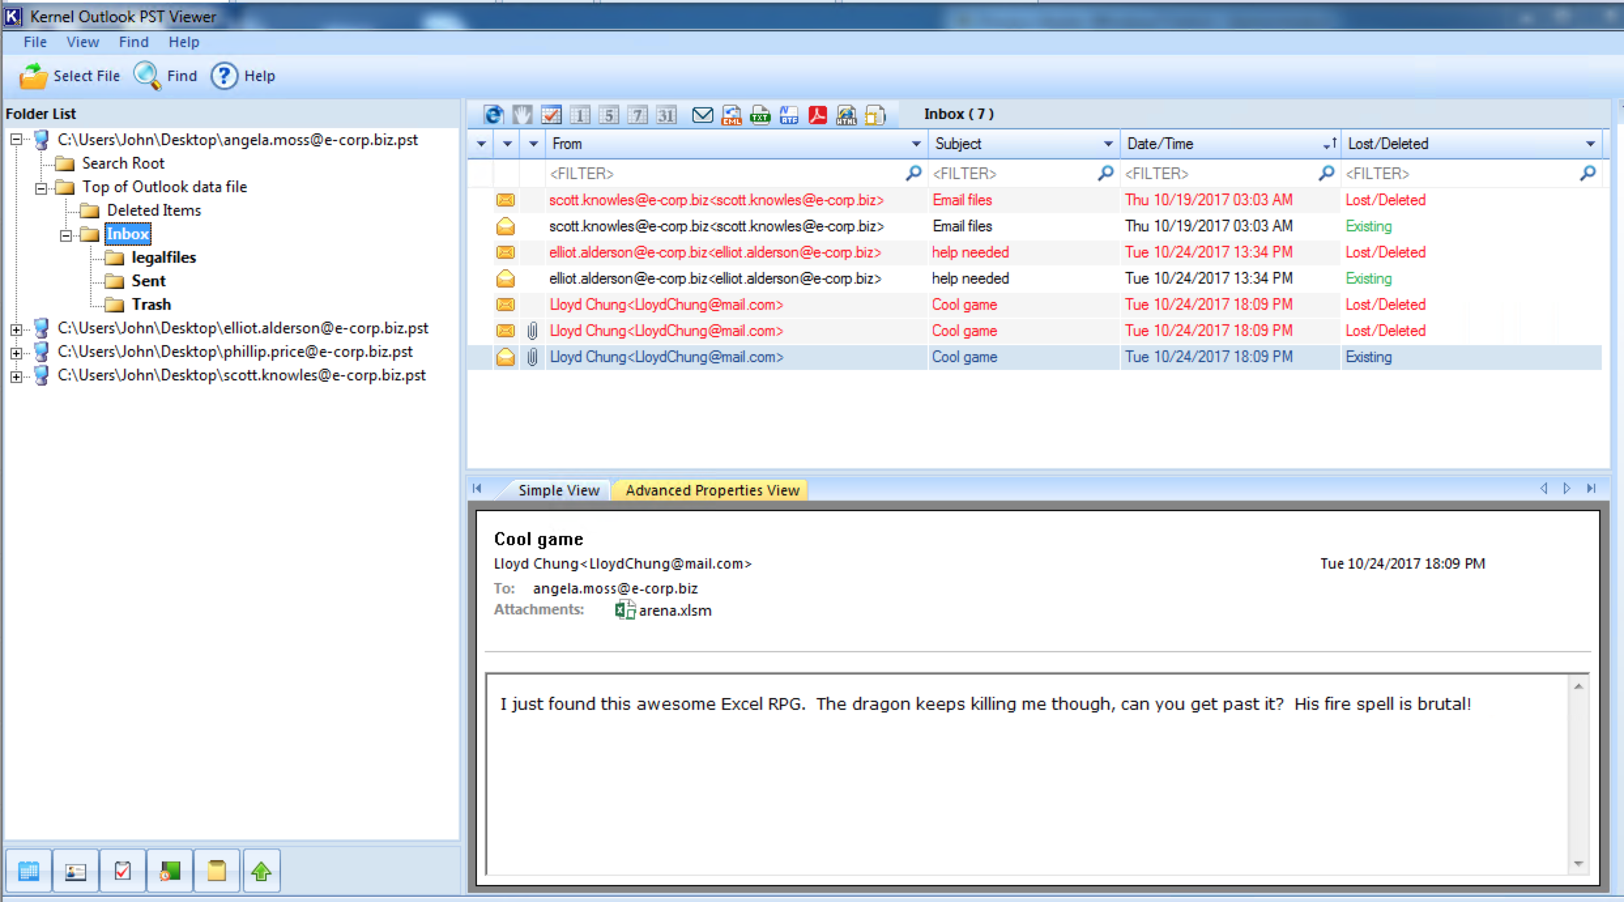The width and height of the screenshot is (1624, 902).
Task: Click the preview body scrollbar down arrow
Action: coord(1578,864)
